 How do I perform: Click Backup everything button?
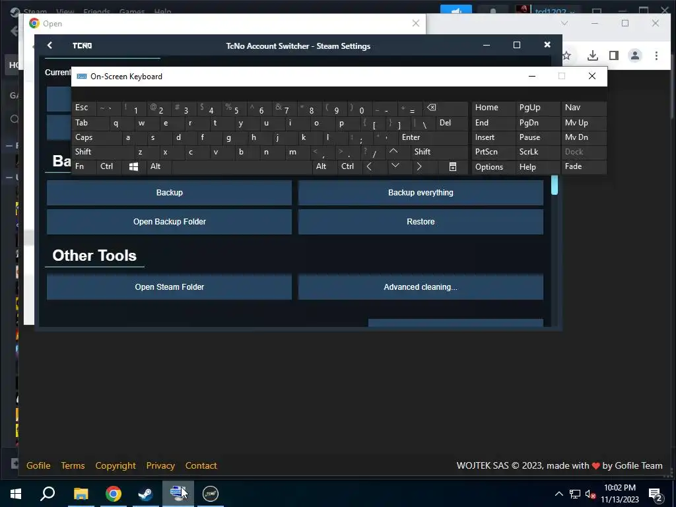(421, 192)
